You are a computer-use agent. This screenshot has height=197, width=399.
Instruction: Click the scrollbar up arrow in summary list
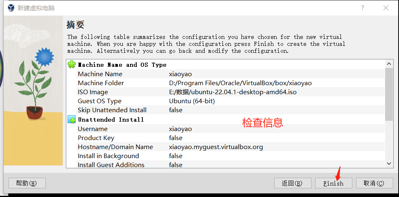[389, 64]
